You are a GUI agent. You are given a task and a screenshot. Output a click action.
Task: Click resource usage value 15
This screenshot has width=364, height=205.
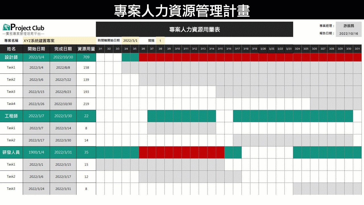point(86,165)
